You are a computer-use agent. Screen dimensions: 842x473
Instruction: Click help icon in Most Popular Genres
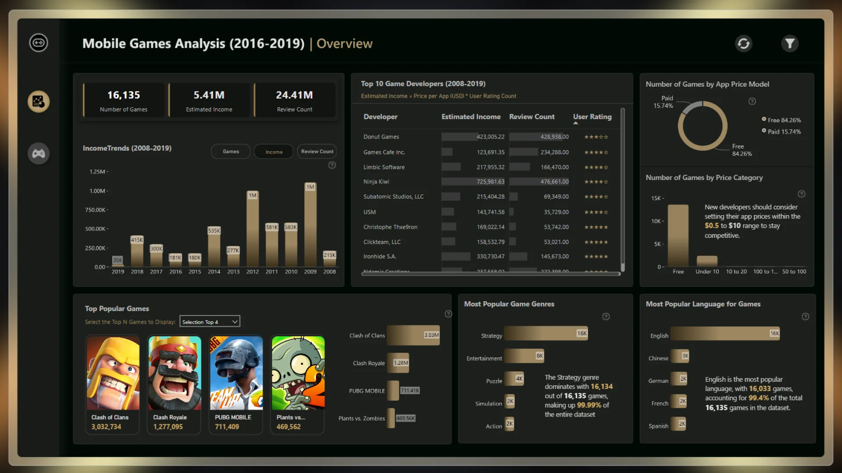click(x=606, y=316)
